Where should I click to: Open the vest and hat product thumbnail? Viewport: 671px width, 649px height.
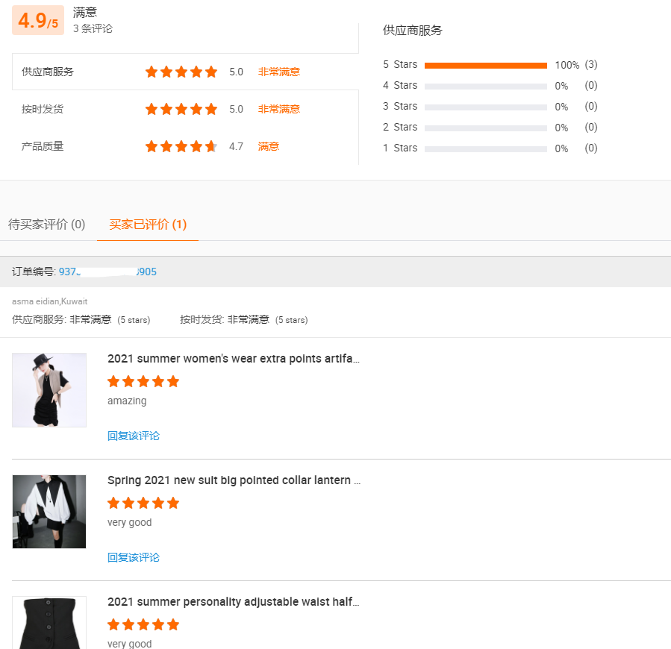[x=49, y=389]
